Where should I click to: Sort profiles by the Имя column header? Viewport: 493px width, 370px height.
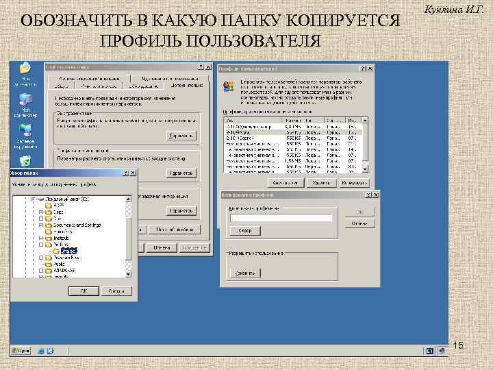pyautogui.click(x=253, y=121)
